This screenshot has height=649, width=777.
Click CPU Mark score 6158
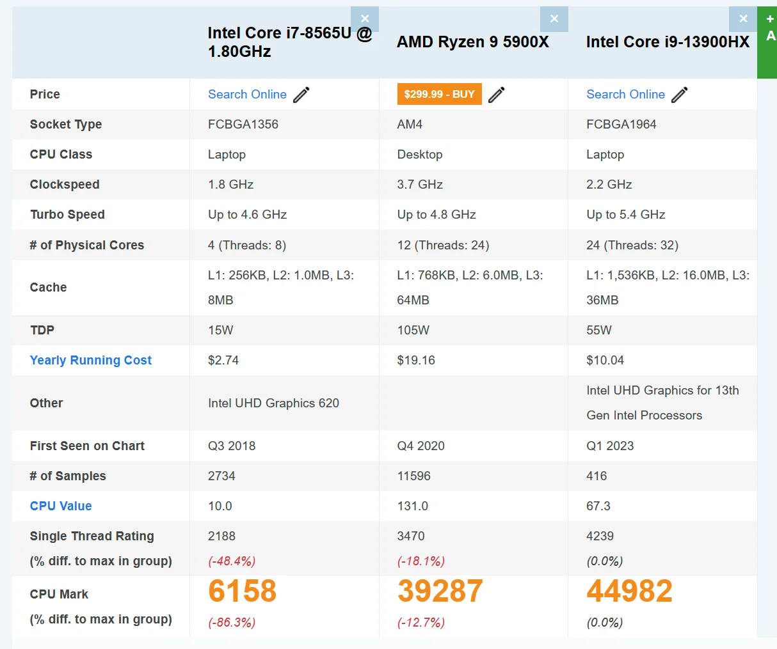tap(243, 591)
